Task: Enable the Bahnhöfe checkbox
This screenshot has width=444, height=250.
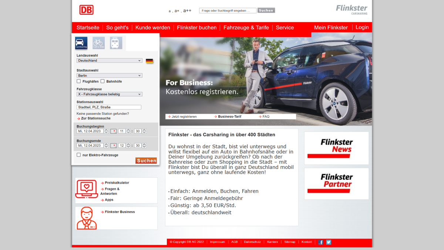Action: pyautogui.click(x=102, y=81)
